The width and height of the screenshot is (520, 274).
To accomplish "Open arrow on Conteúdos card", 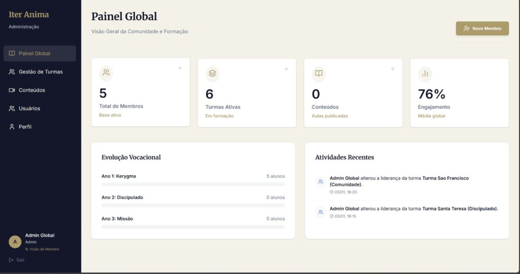I will (x=392, y=68).
